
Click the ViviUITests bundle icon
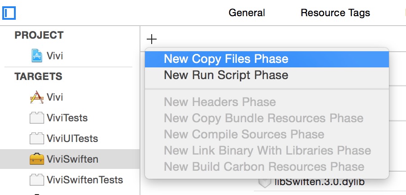[x=36, y=138]
